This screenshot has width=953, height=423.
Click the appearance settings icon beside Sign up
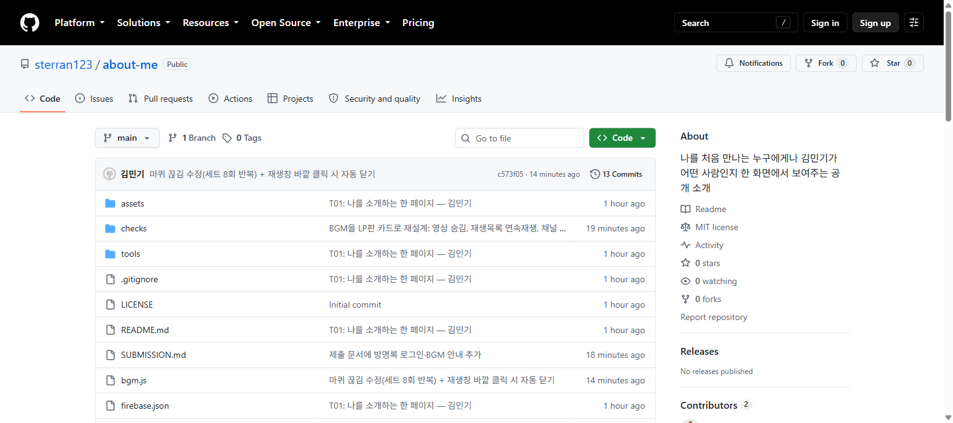(914, 23)
